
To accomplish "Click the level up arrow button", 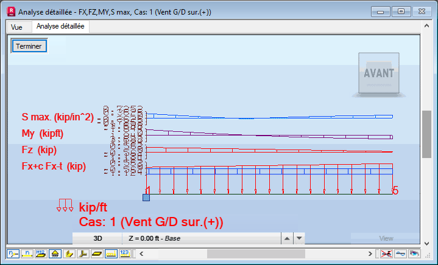I will point(287,238).
